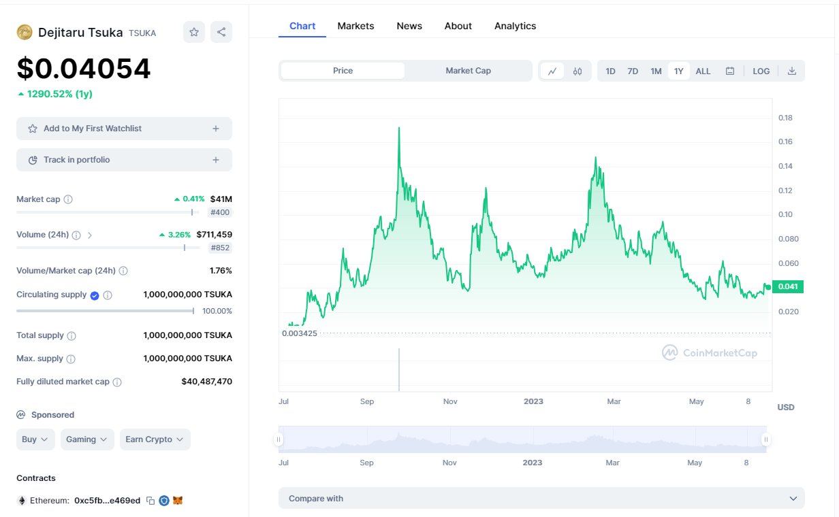Switch to the Markets tab
The width and height of the screenshot is (839, 517).
(355, 26)
